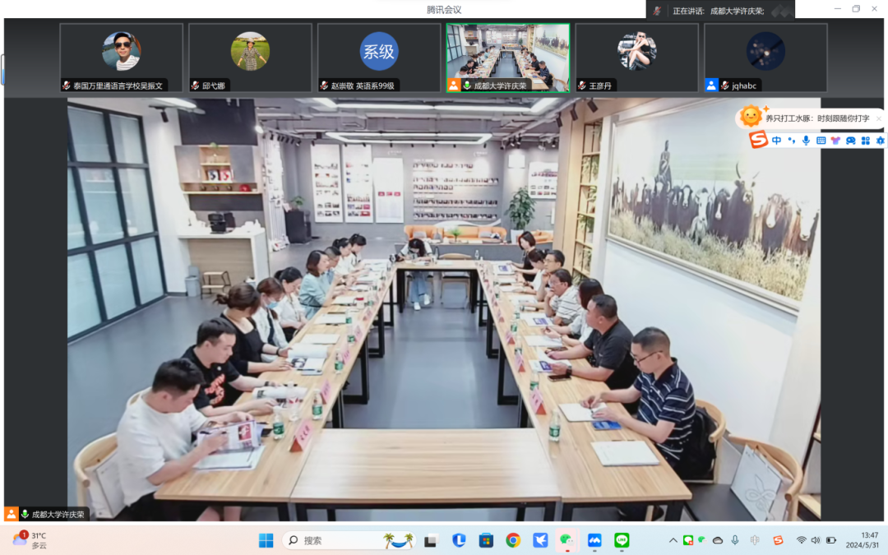Toggle Chinese/English mode on the Sogou bar

776,141
